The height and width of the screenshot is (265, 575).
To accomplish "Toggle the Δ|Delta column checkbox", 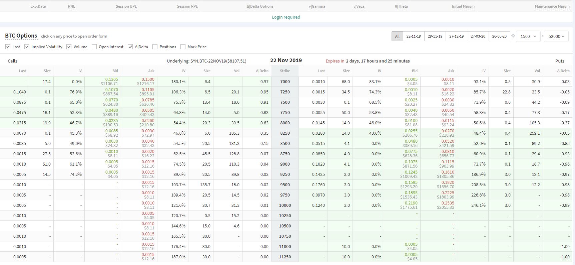I will (x=130, y=47).
